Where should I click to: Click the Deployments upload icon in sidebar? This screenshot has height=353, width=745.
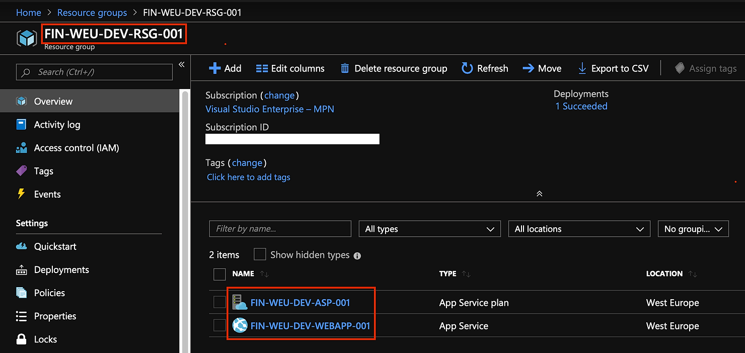(21, 270)
